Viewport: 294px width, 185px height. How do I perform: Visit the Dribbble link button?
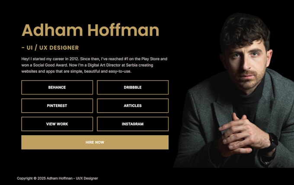coord(133,88)
